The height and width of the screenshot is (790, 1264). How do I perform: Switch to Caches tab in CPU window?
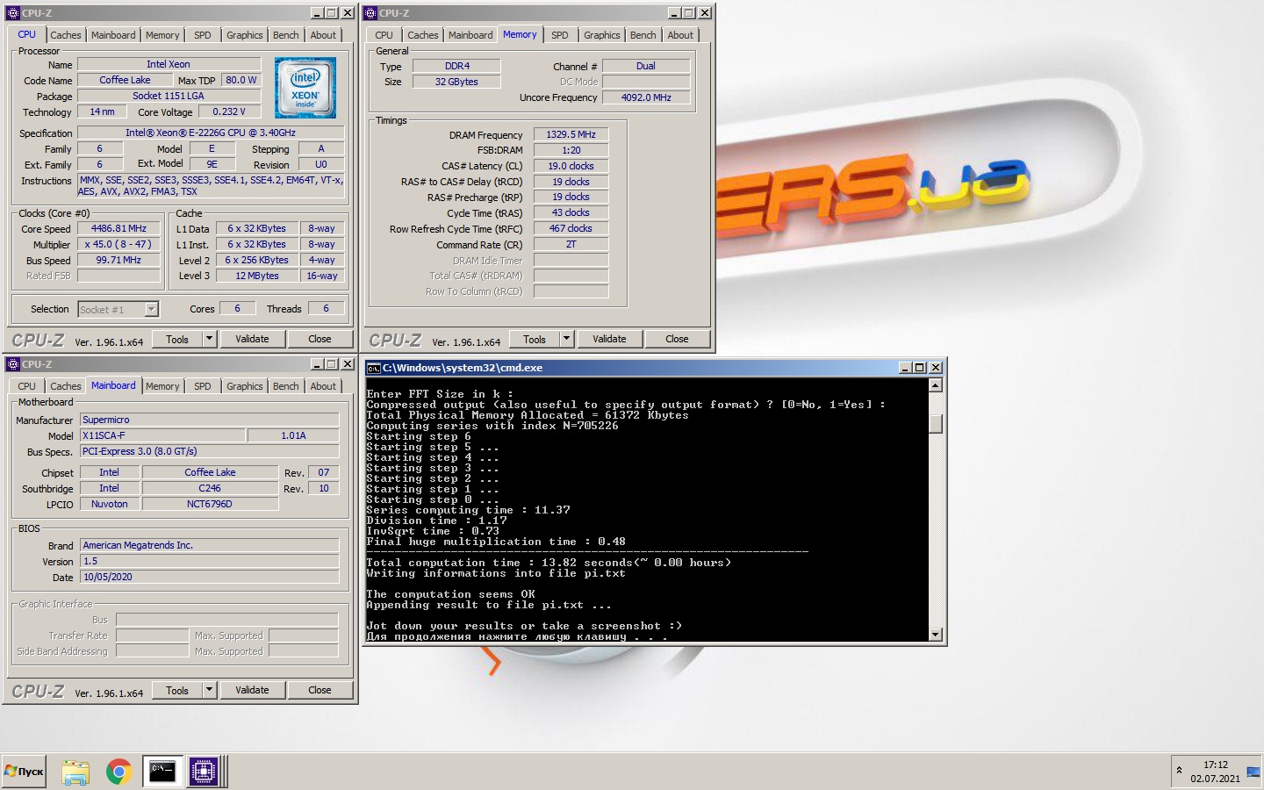(x=65, y=35)
